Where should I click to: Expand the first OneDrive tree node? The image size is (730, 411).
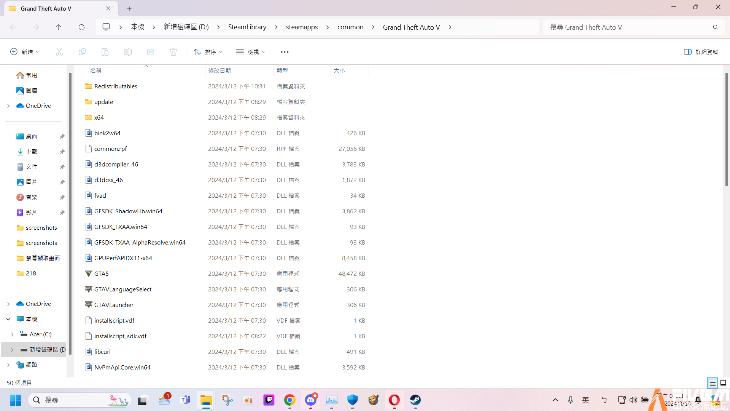pos(8,106)
